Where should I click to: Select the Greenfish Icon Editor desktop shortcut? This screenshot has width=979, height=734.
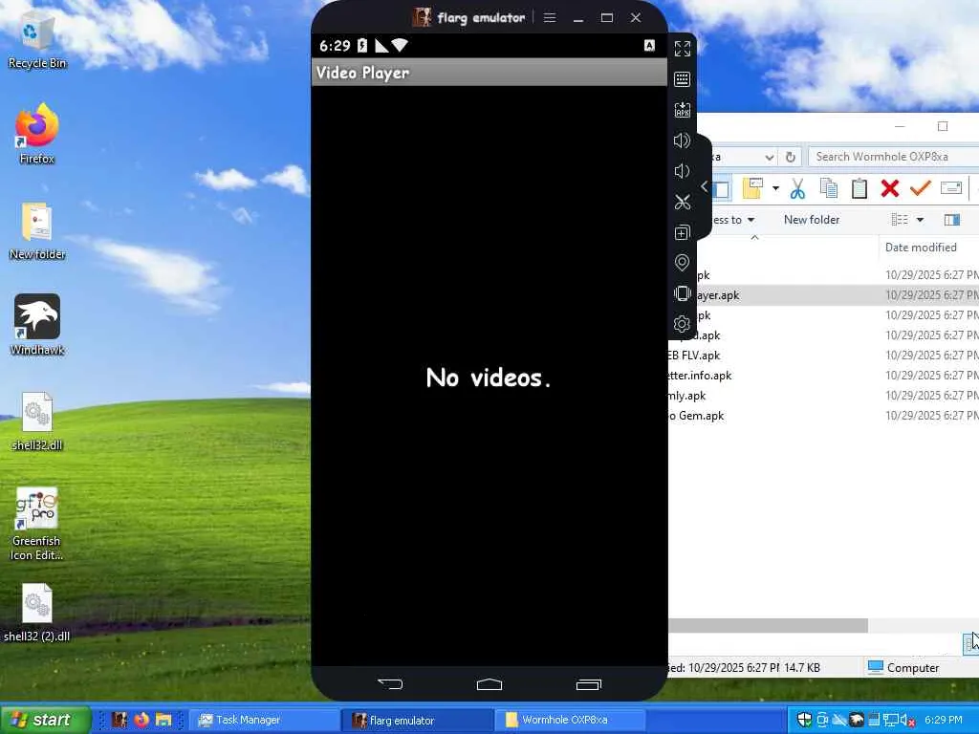(37, 525)
